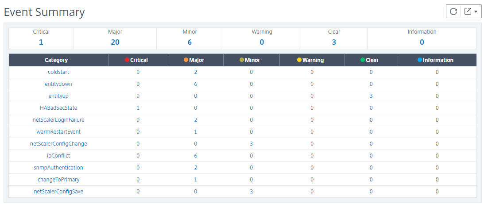Click the red Critical severity dot
This screenshot has width=484, height=204.
coord(127,60)
